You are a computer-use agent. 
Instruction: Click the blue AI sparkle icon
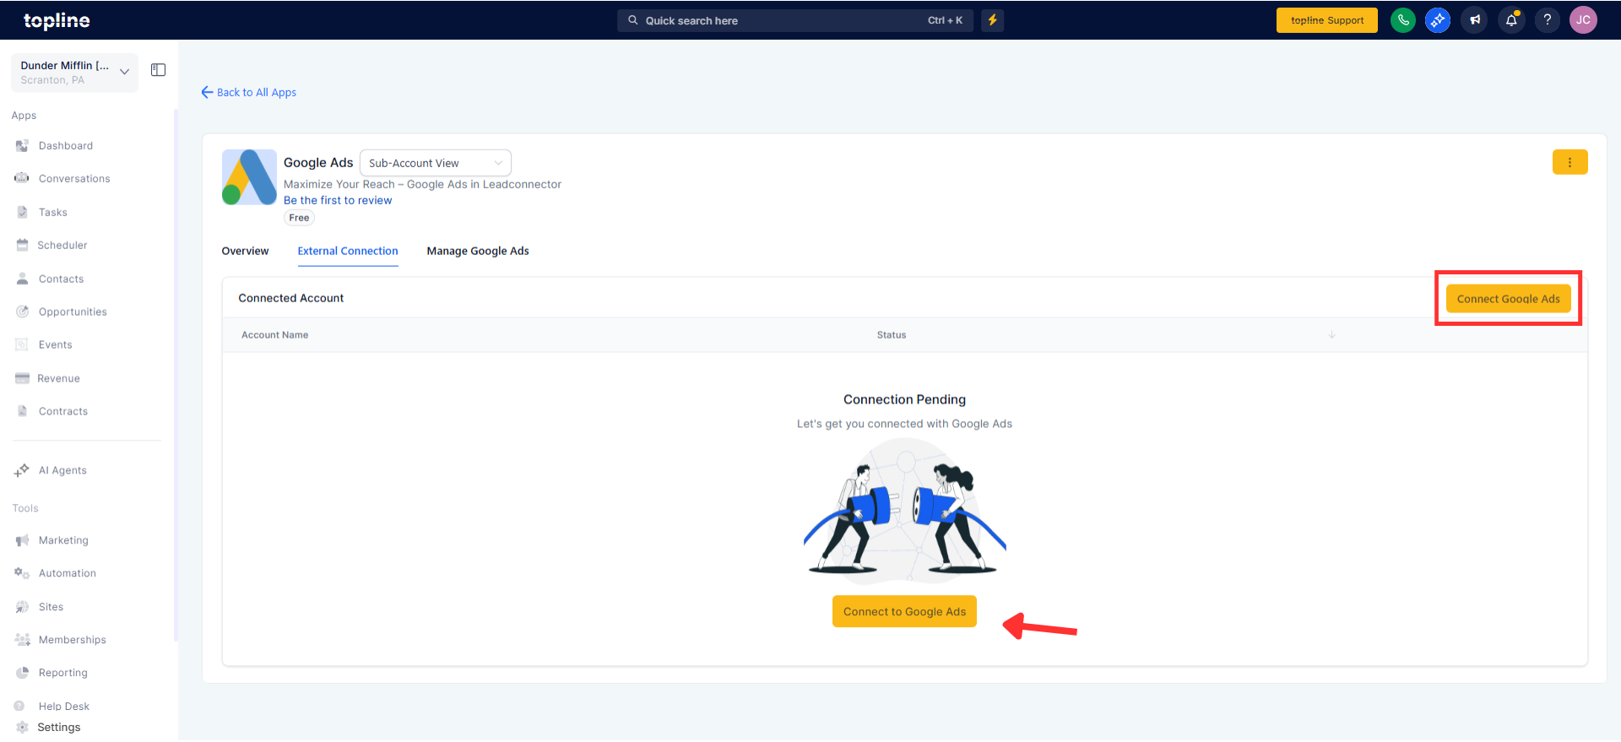[1438, 20]
